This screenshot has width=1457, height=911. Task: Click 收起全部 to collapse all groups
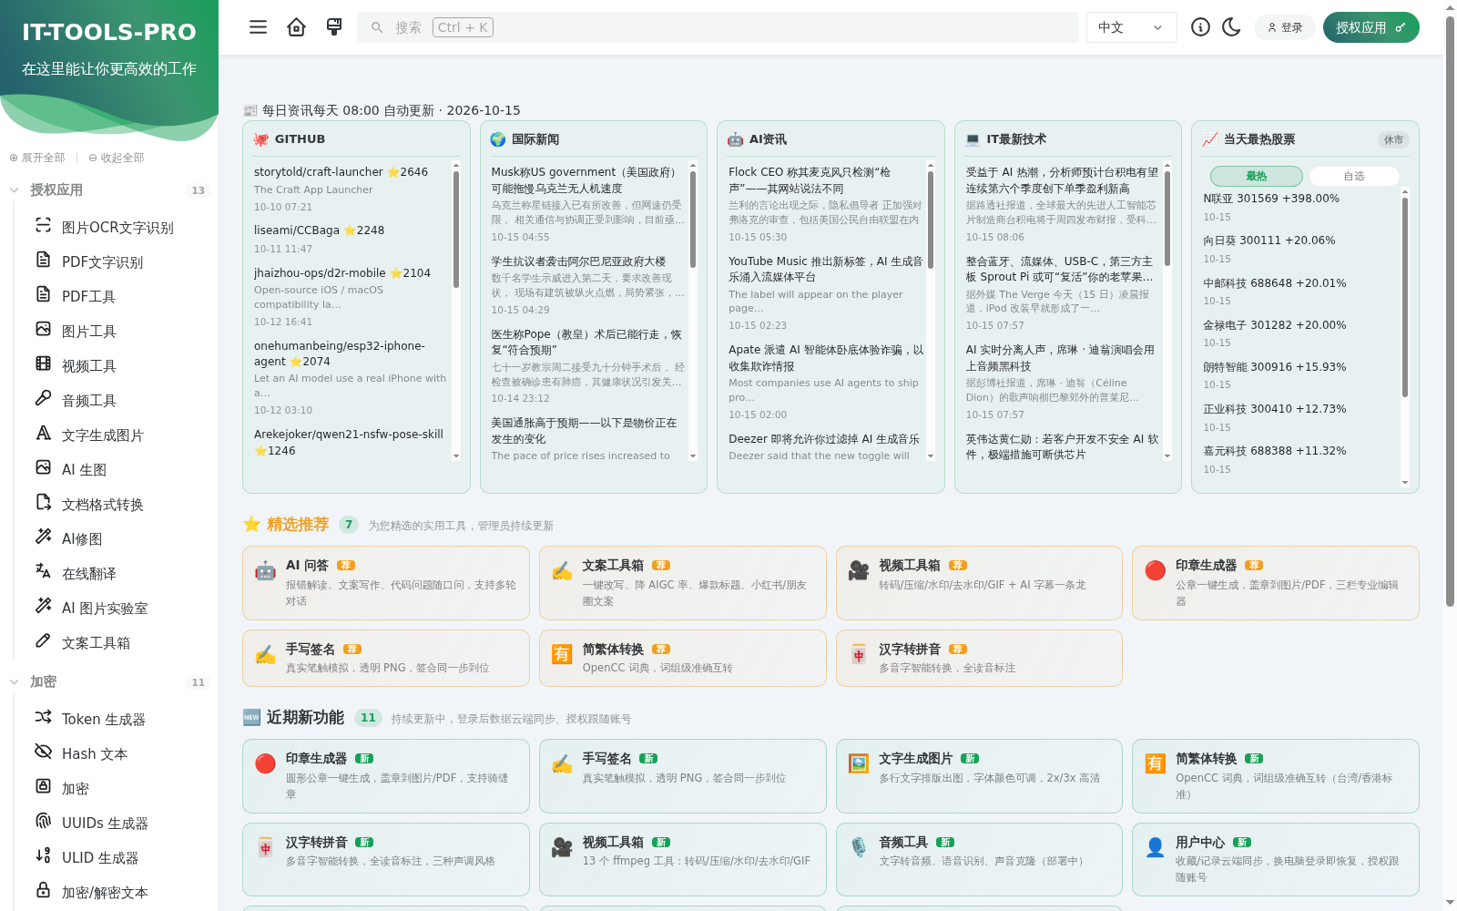[117, 158]
